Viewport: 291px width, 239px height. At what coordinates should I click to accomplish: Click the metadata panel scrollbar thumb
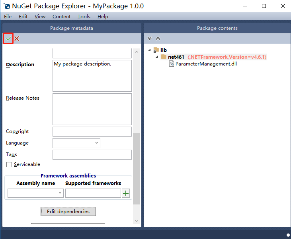(137, 169)
